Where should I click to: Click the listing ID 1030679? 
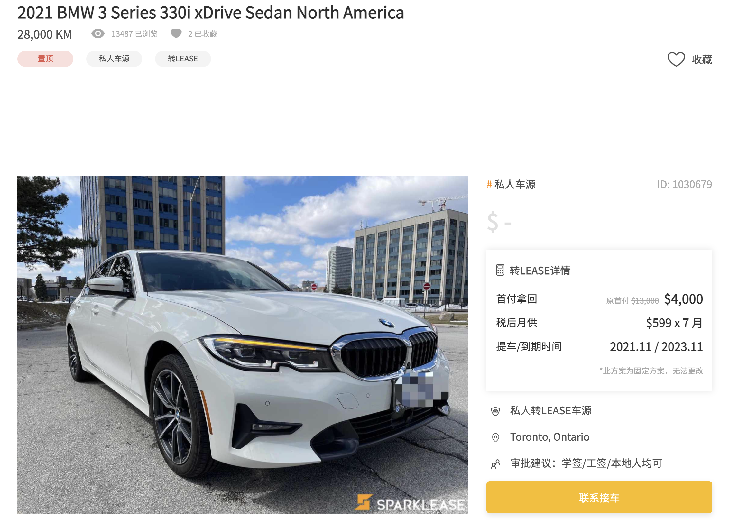684,184
